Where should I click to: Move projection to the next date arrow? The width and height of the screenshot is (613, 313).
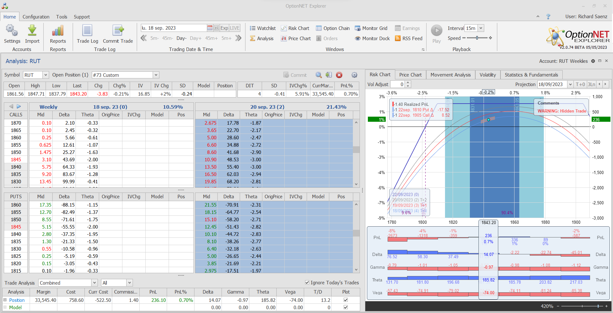point(606,84)
